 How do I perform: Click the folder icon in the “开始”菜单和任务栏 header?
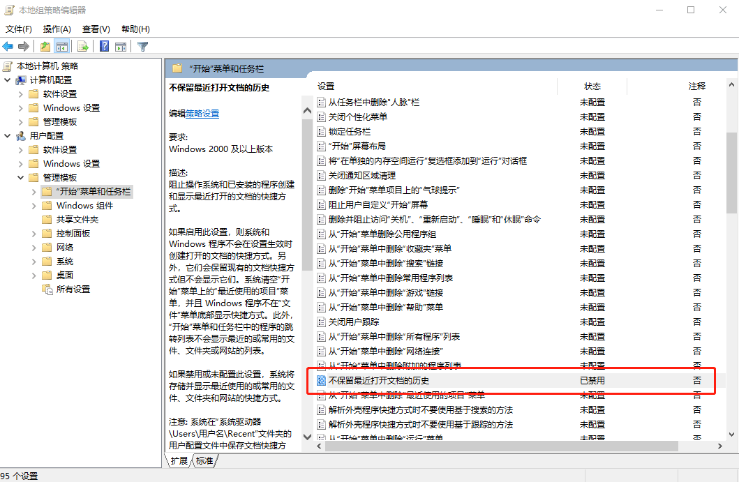point(177,68)
